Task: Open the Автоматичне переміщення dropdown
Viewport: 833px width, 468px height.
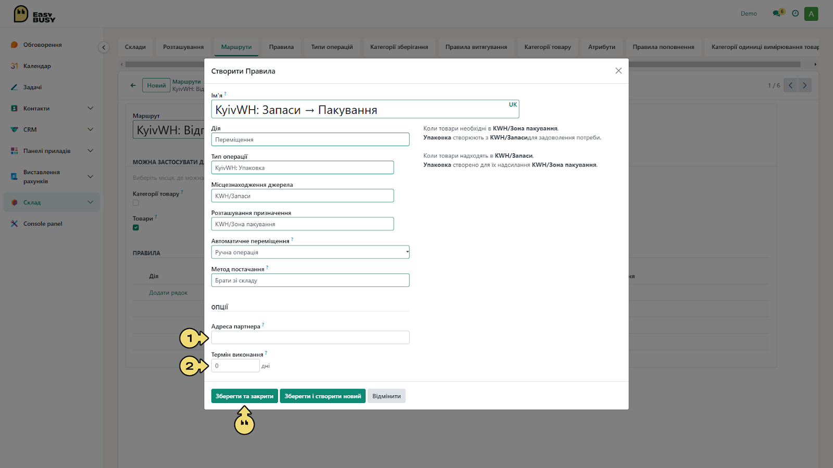Action: [310, 252]
